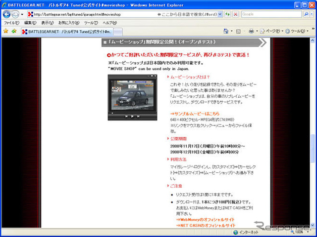Open the ファイル(F) menu
317x237 pixels.
[11, 23]
